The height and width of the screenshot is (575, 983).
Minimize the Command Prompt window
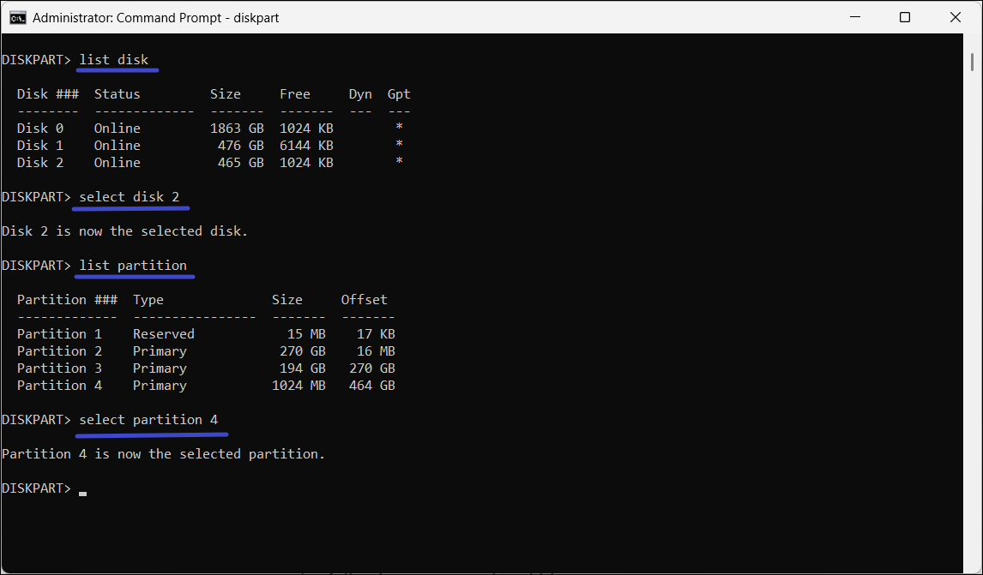point(855,17)
